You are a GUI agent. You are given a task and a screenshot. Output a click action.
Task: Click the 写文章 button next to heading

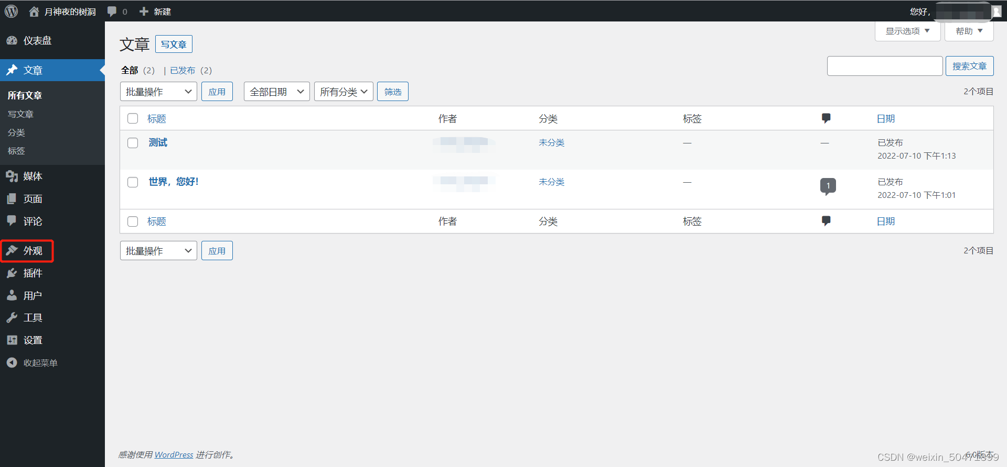(x=174, y=45)
